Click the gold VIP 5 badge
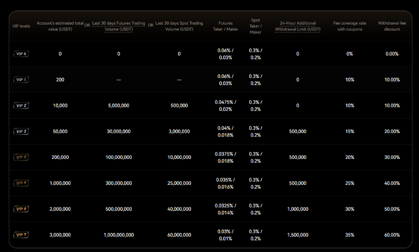 (21, 183)
